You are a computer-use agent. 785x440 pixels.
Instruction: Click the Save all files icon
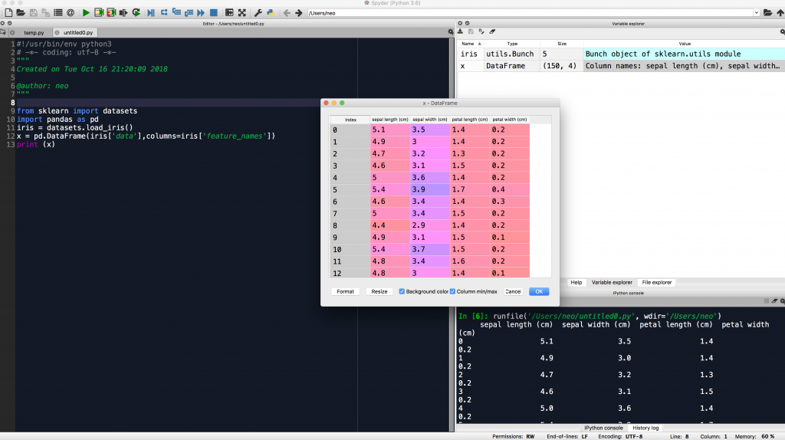45,12
